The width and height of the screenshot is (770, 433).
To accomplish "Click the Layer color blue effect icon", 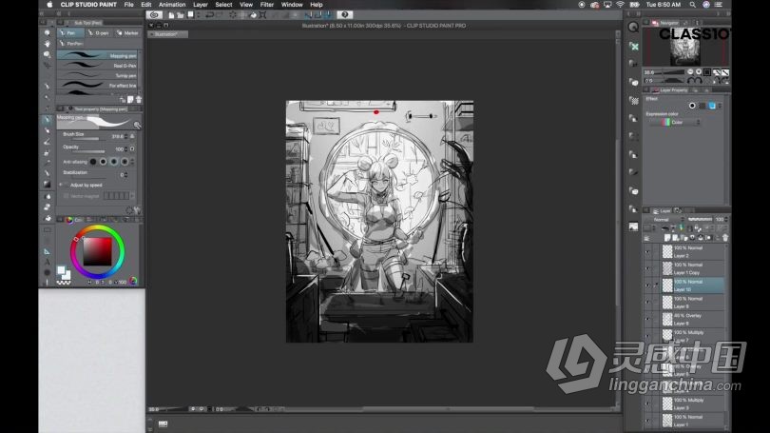I will pos(712,106).
